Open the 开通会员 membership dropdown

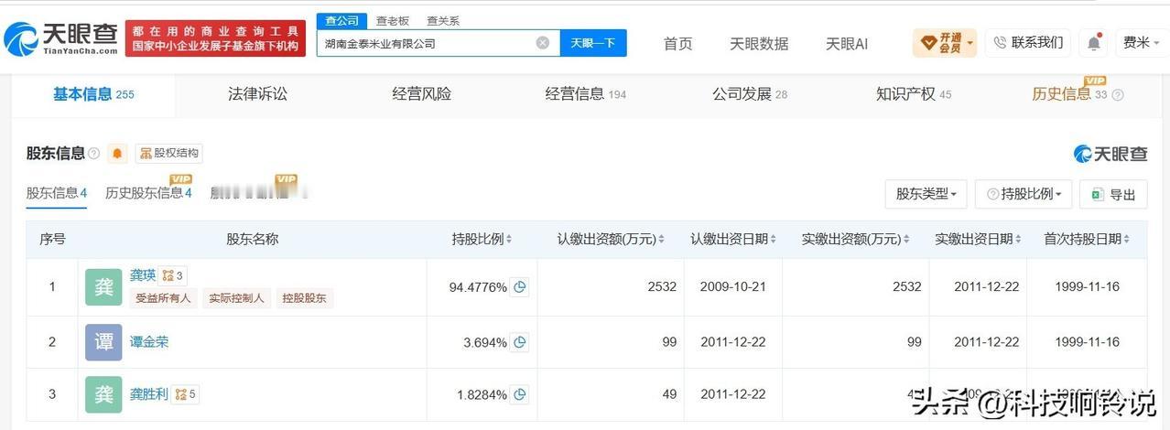[x=945, y=42]
